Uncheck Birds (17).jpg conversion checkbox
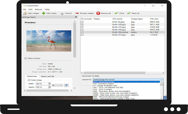 click(x=82, y=35)
